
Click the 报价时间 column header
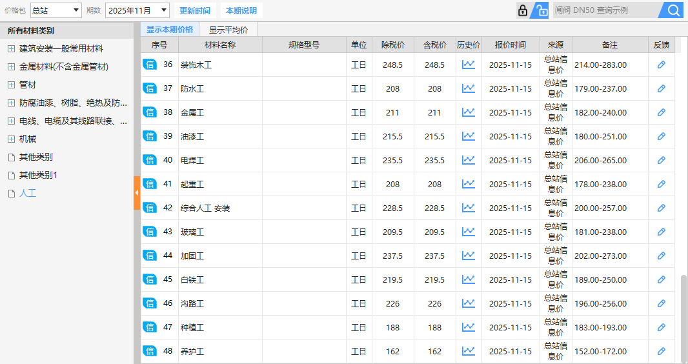pos(511,45)
